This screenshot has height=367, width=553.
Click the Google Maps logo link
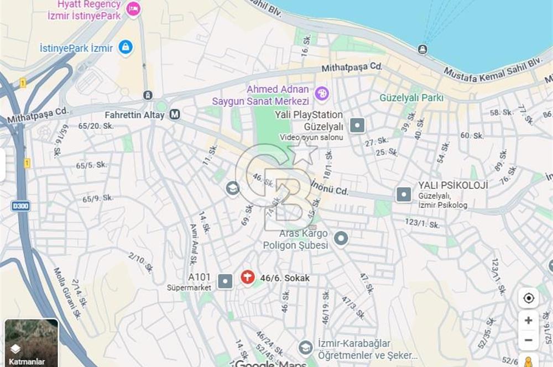[x=270, y=364]
